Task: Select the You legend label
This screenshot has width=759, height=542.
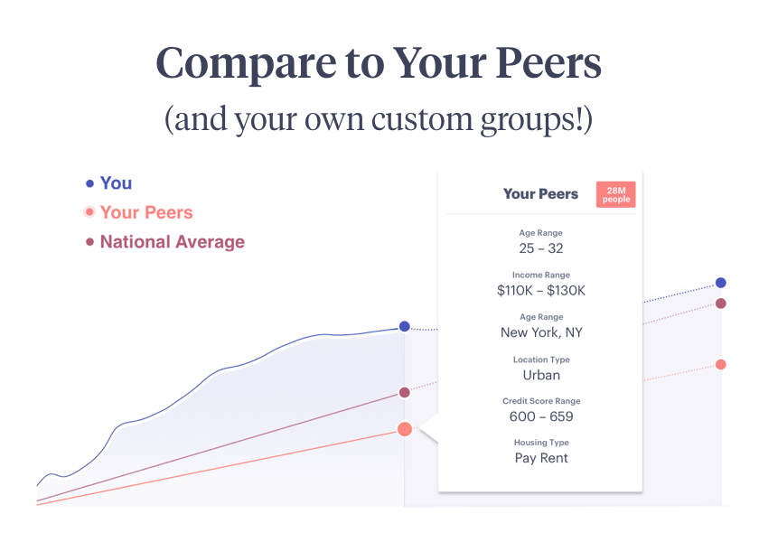Action: pos(116,183)
